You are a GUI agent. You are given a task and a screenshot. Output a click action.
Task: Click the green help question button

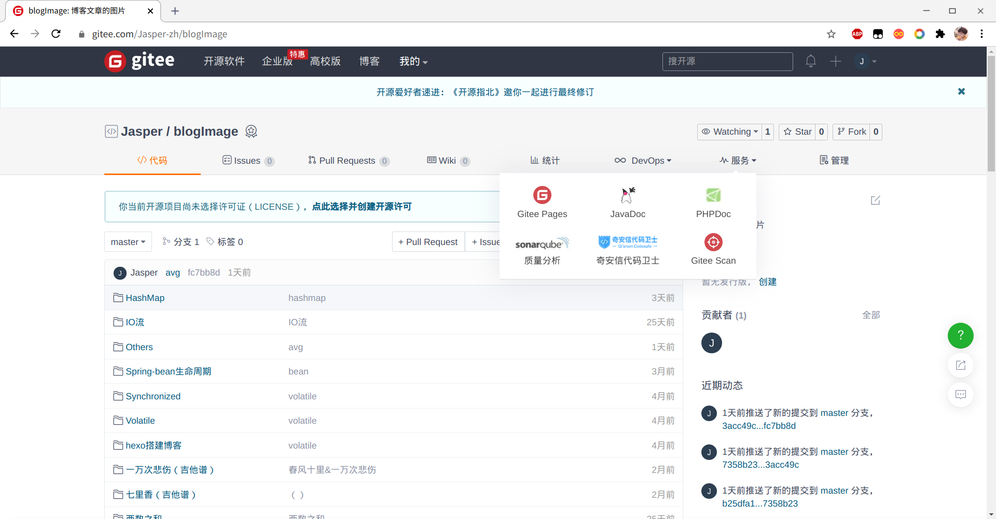(x=960, y=336)
